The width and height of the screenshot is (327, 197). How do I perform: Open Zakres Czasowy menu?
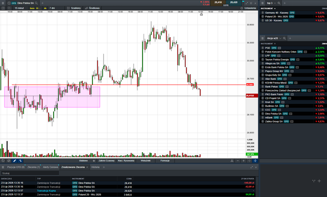click(x=107, y=161)
